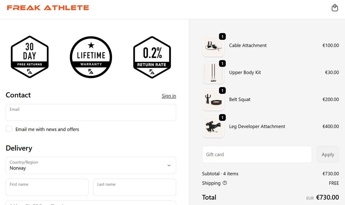
Task: Click the Lifetime Warranty badge
Action: (91, 57)
